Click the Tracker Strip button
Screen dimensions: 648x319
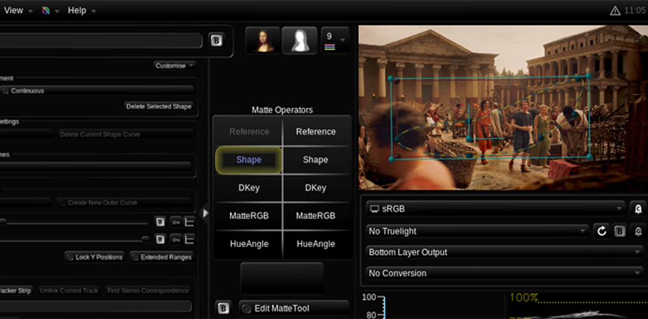pos(16,291)
